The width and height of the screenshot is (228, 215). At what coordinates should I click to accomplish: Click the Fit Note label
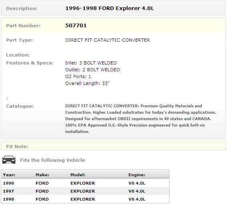pos(17,147)
